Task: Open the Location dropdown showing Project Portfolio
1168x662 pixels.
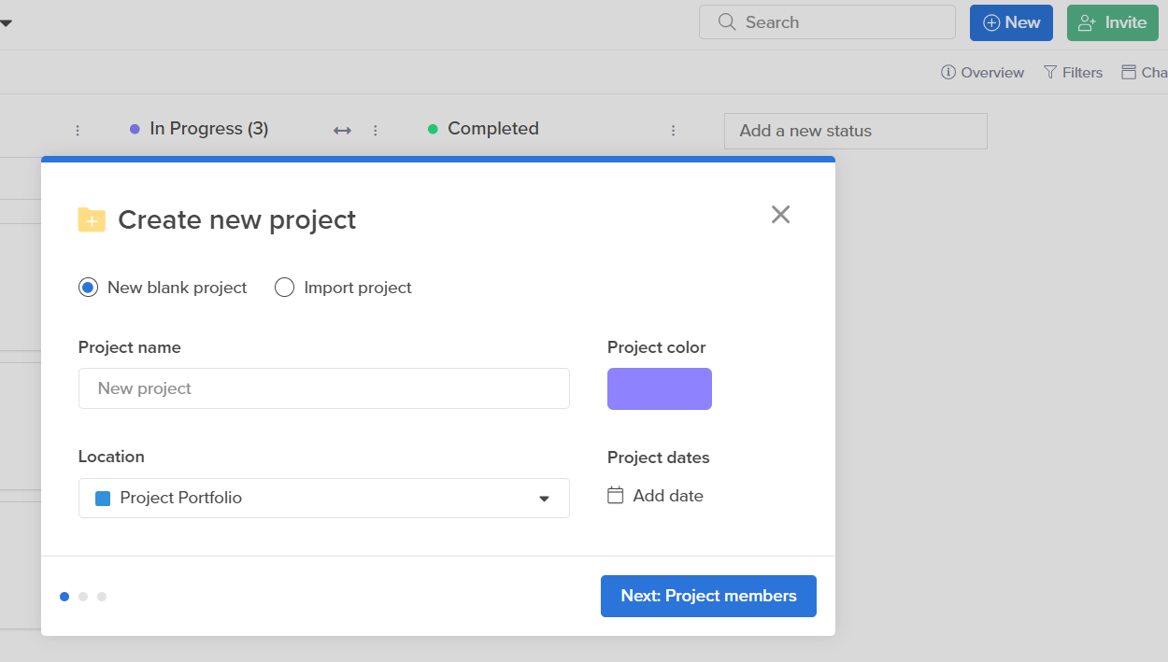Action: (323, 498)
